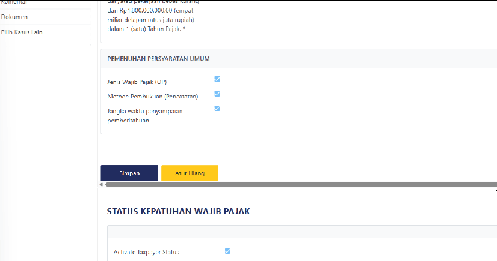Click the Status Kepatuhan Wajib Pajak heading
This screenshot has height=261, width=497.
coord(178,211)
